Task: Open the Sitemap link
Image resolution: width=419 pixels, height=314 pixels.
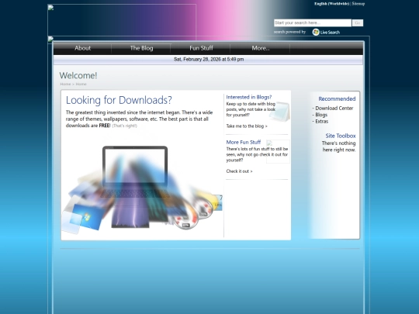Action: click(358, 4)
